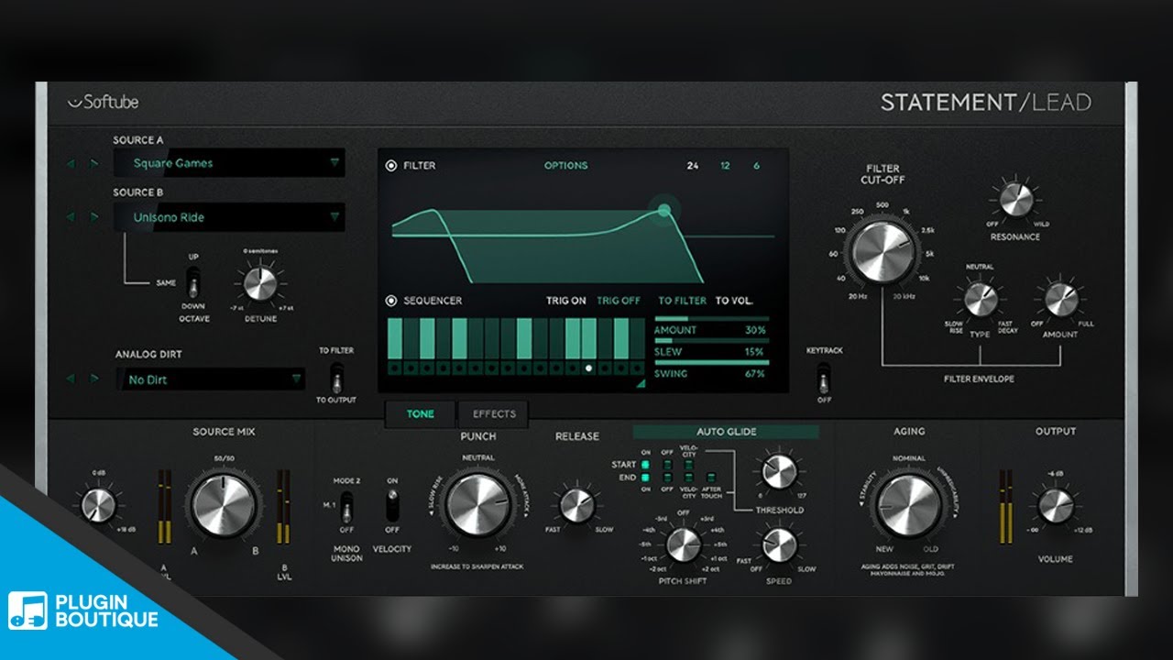Click the Filter Cut-Off knob

[882, 250]
